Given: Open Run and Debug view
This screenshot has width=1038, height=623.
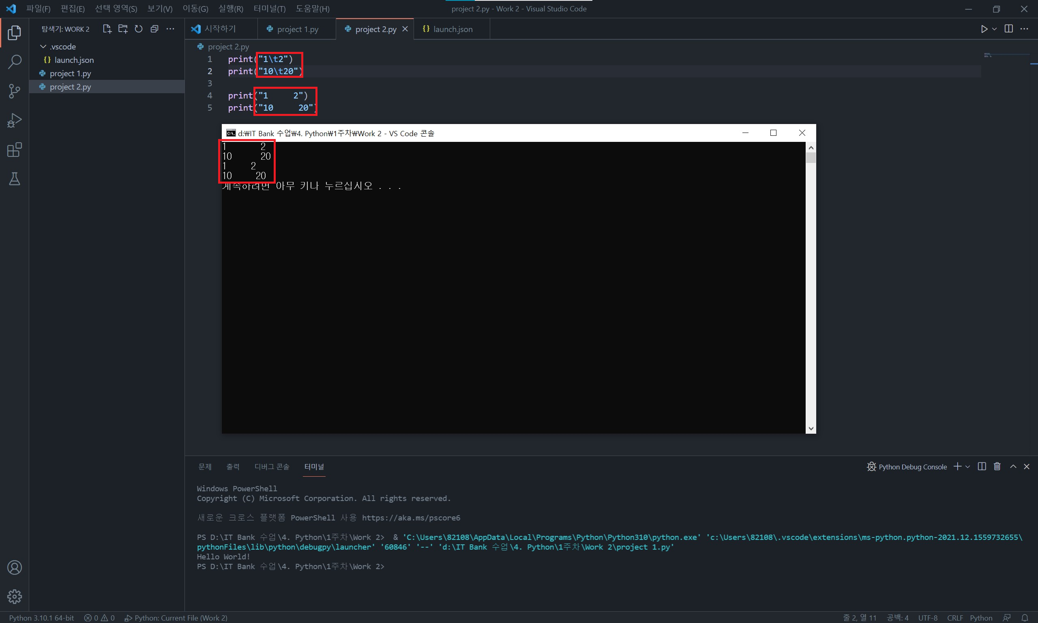Looking at the screenshot, I should [14, 120].
